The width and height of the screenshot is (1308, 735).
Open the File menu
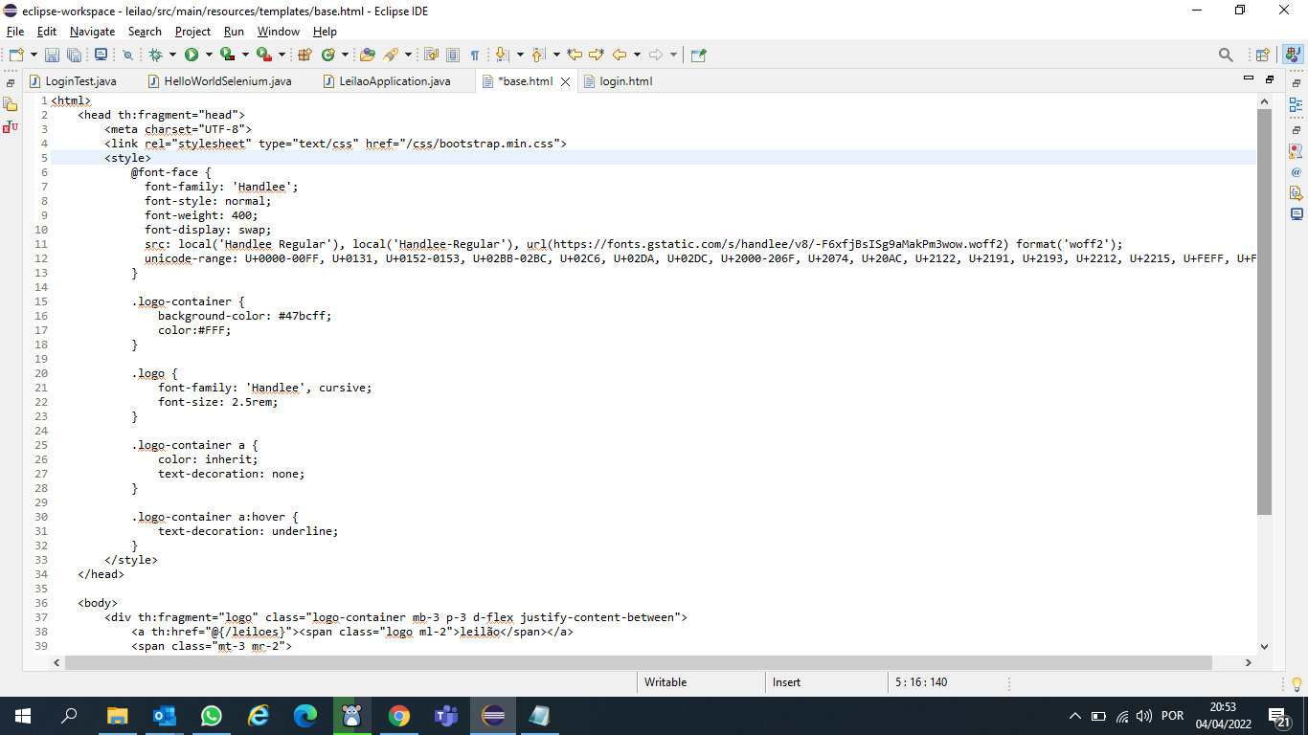[x=15, y=32]
